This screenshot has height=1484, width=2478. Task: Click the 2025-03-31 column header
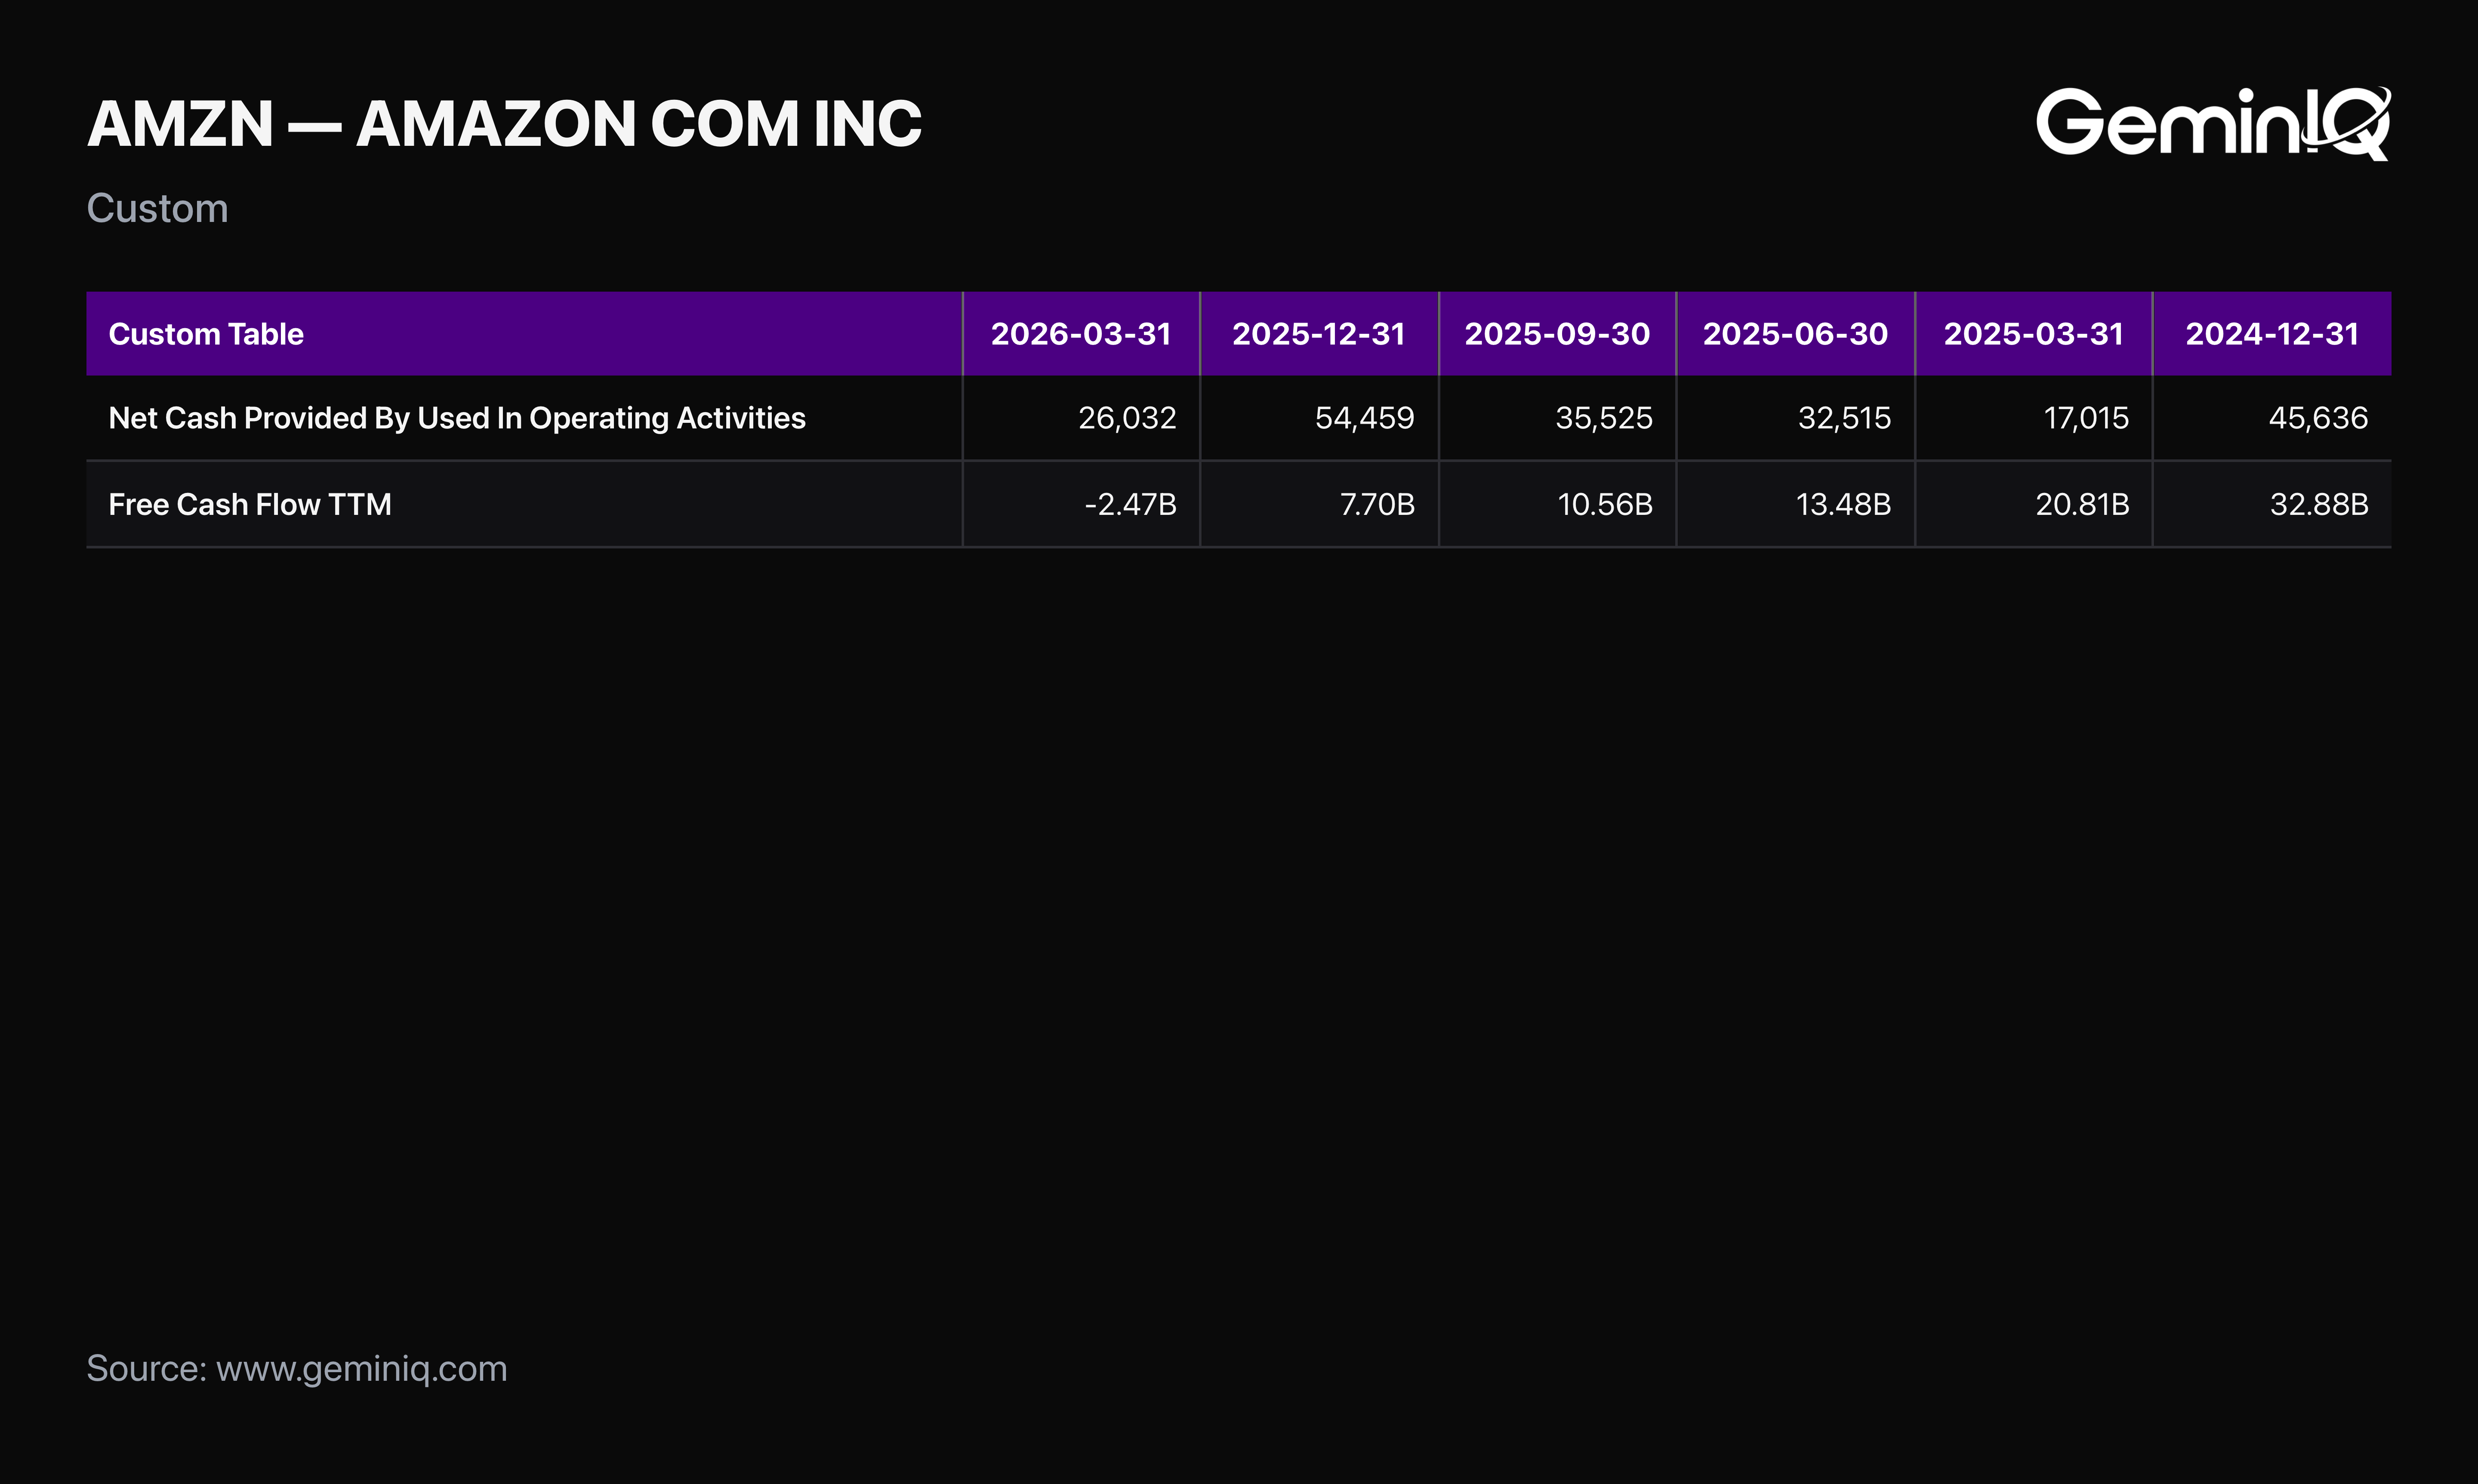coord(2033,334)
